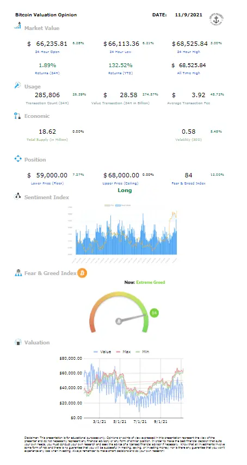Screen dimensions: 247x465
Task: Click the Fear & Greed Index label
Action: pyautogui.click(x=188, y=183)
